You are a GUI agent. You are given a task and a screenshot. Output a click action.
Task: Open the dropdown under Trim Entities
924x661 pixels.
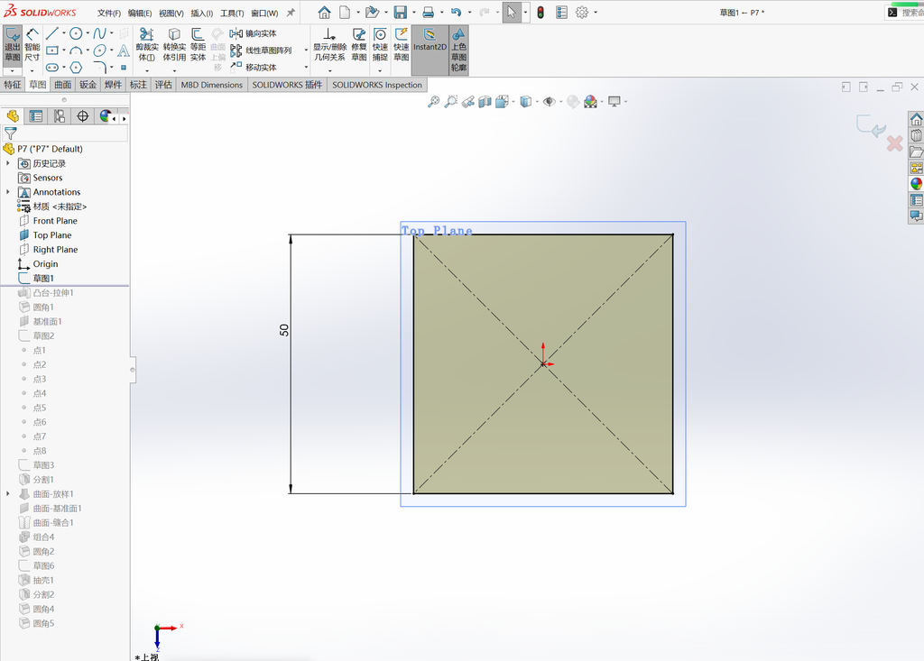point(147,70)
